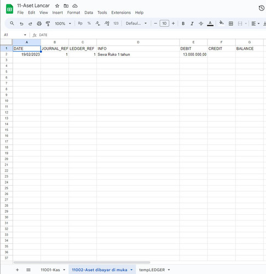266x274 pixels.
Task: Click the document title 11-Aset Lancar
Action: pyautogui.click(x=33, y=5)
